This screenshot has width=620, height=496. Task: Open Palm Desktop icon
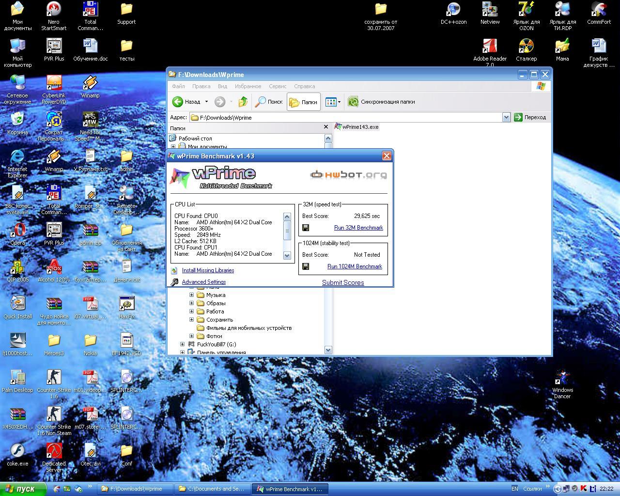coord(17,382)
